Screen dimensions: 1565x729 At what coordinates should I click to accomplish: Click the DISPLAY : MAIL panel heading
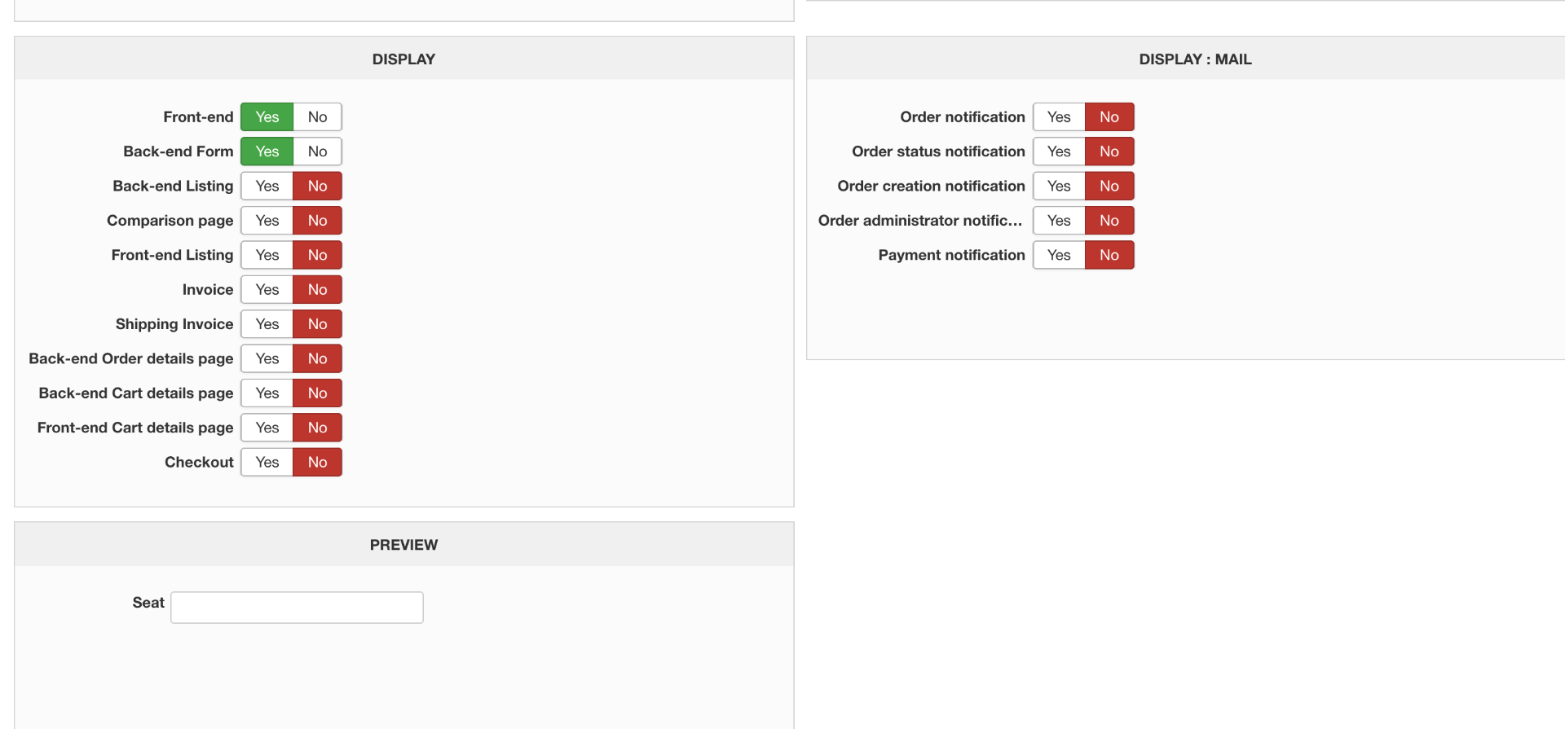tap(1195, 59)
